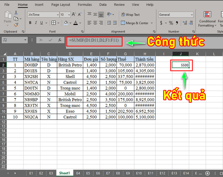
Task: Apply the red Font Color
Action: point(76,23)
